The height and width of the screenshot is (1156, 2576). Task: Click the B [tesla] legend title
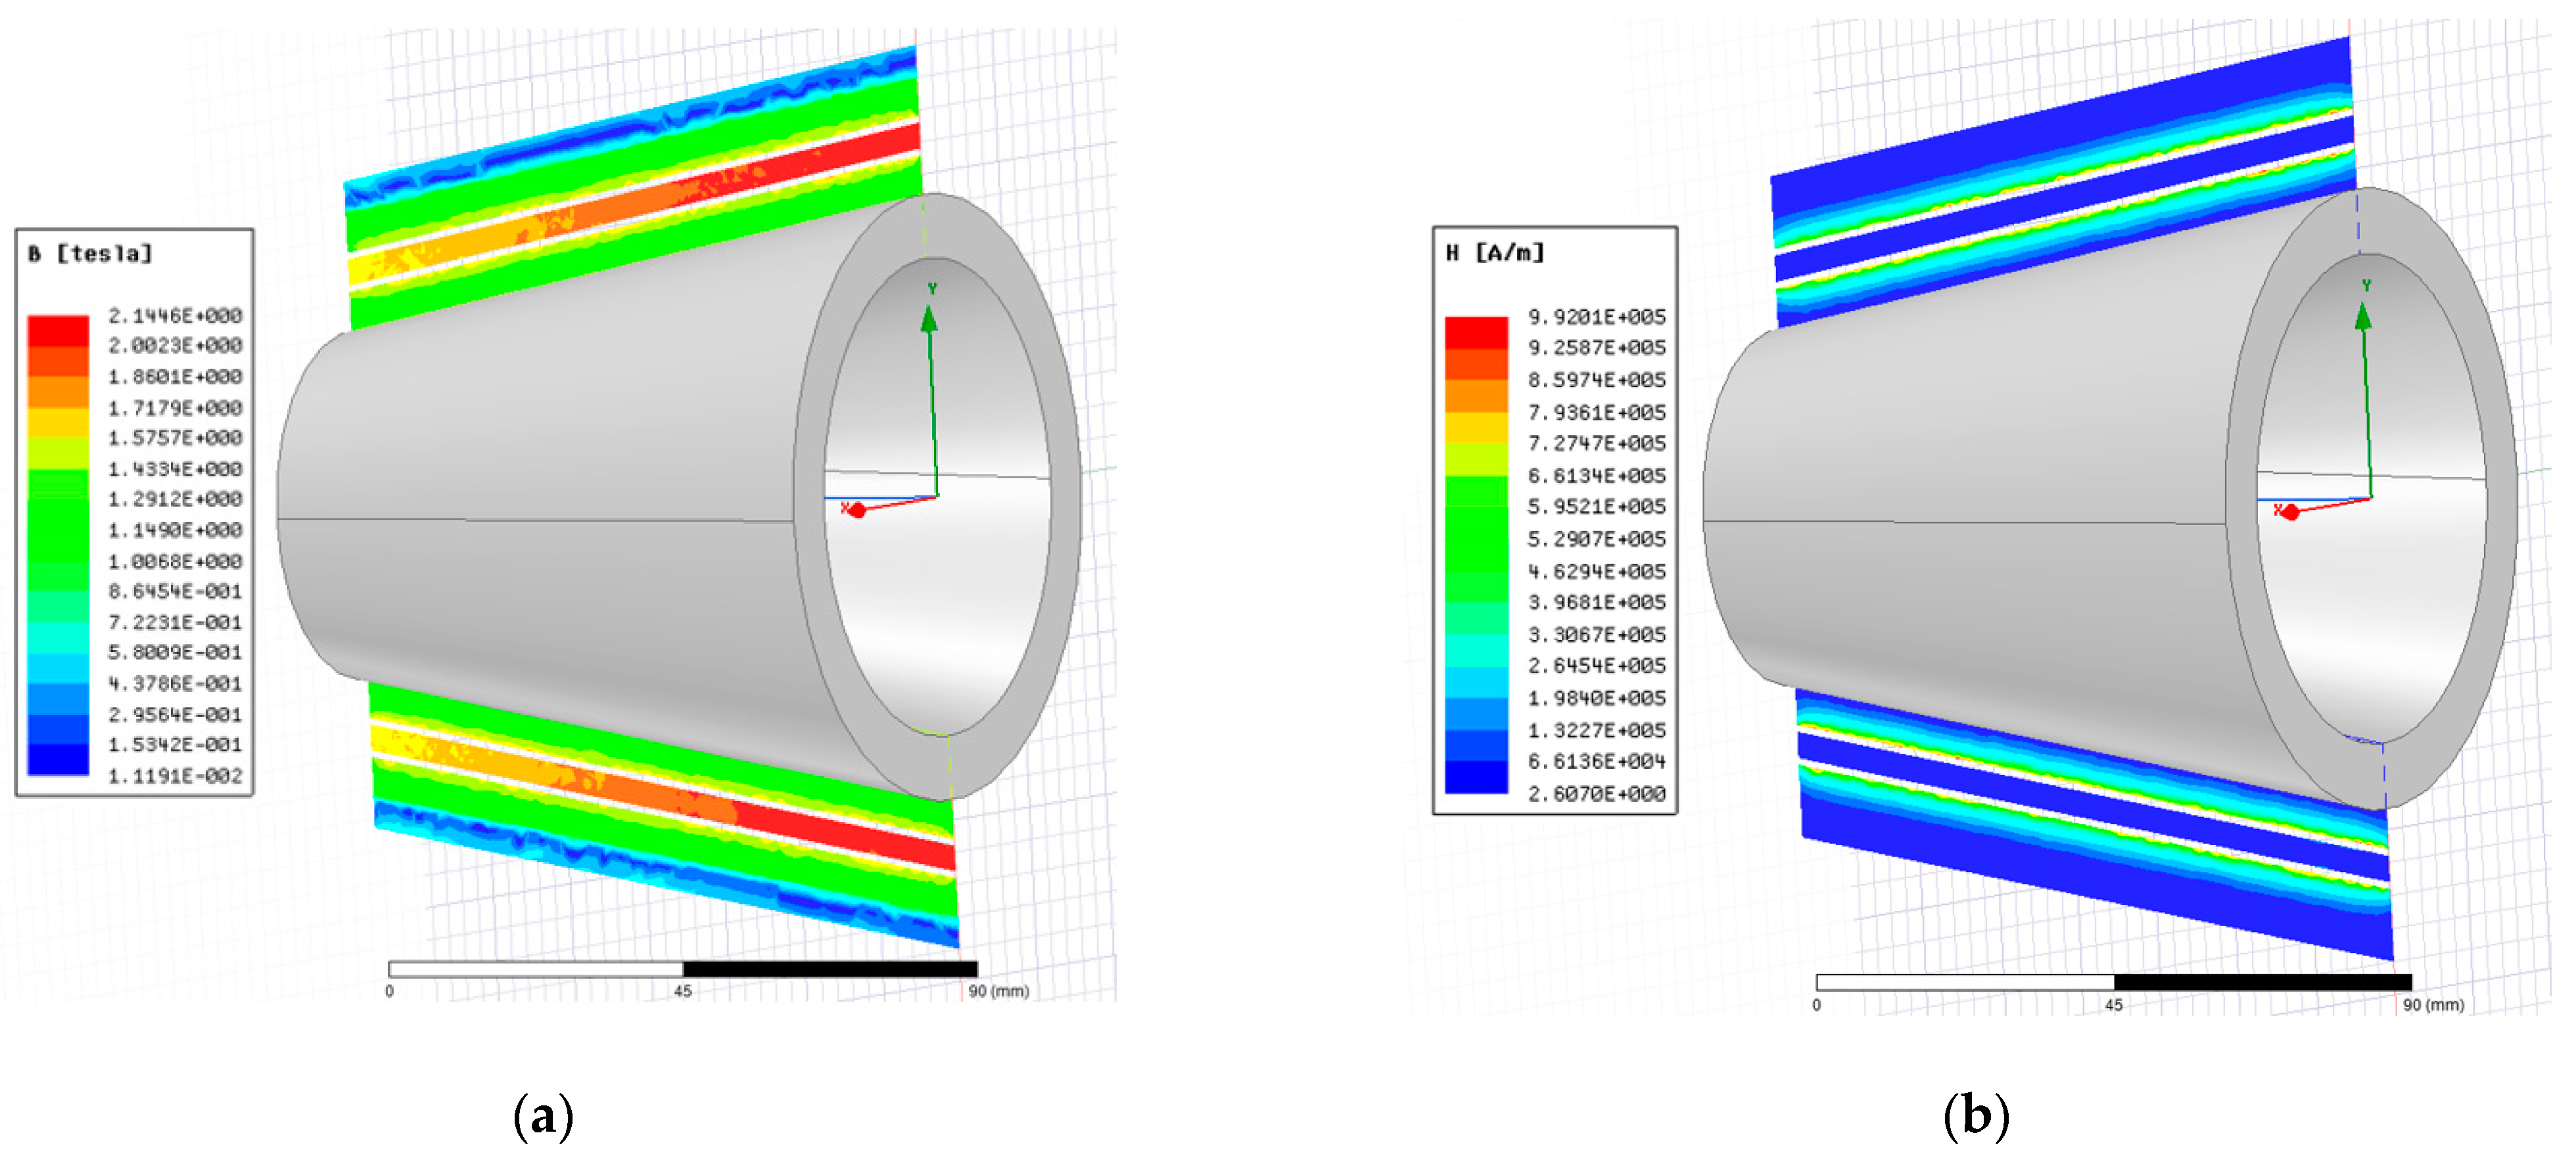point(90,254)
